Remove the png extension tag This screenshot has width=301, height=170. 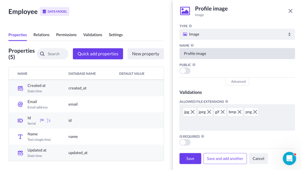(x=255, y=112)
